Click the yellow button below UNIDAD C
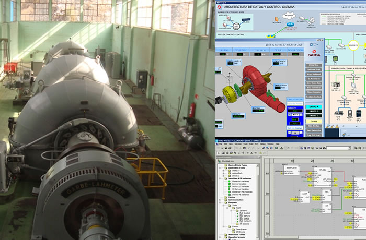 (314, 121)
